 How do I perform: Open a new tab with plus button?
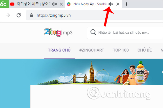pos(127,4)
